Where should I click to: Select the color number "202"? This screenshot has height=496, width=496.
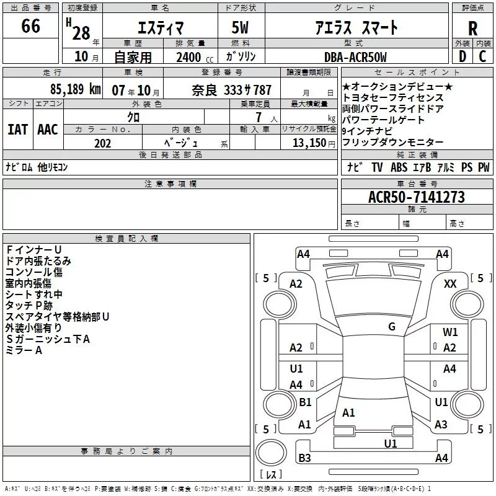pyautogui.click(x=102, y=143)
